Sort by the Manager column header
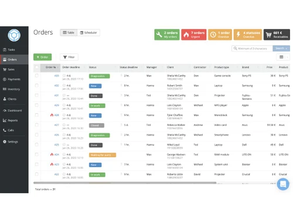 (155, 67)
